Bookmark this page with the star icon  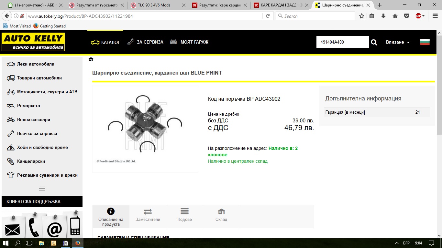pos(361,16)
